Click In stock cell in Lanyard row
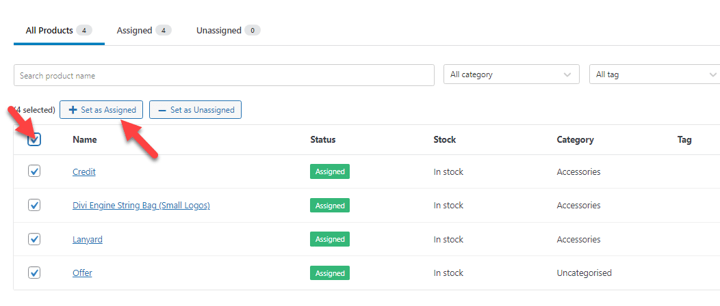 click(448, 240)
